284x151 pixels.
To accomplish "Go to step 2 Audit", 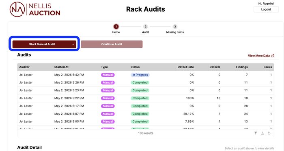I will pyautogui.click(x=145, y=29).
